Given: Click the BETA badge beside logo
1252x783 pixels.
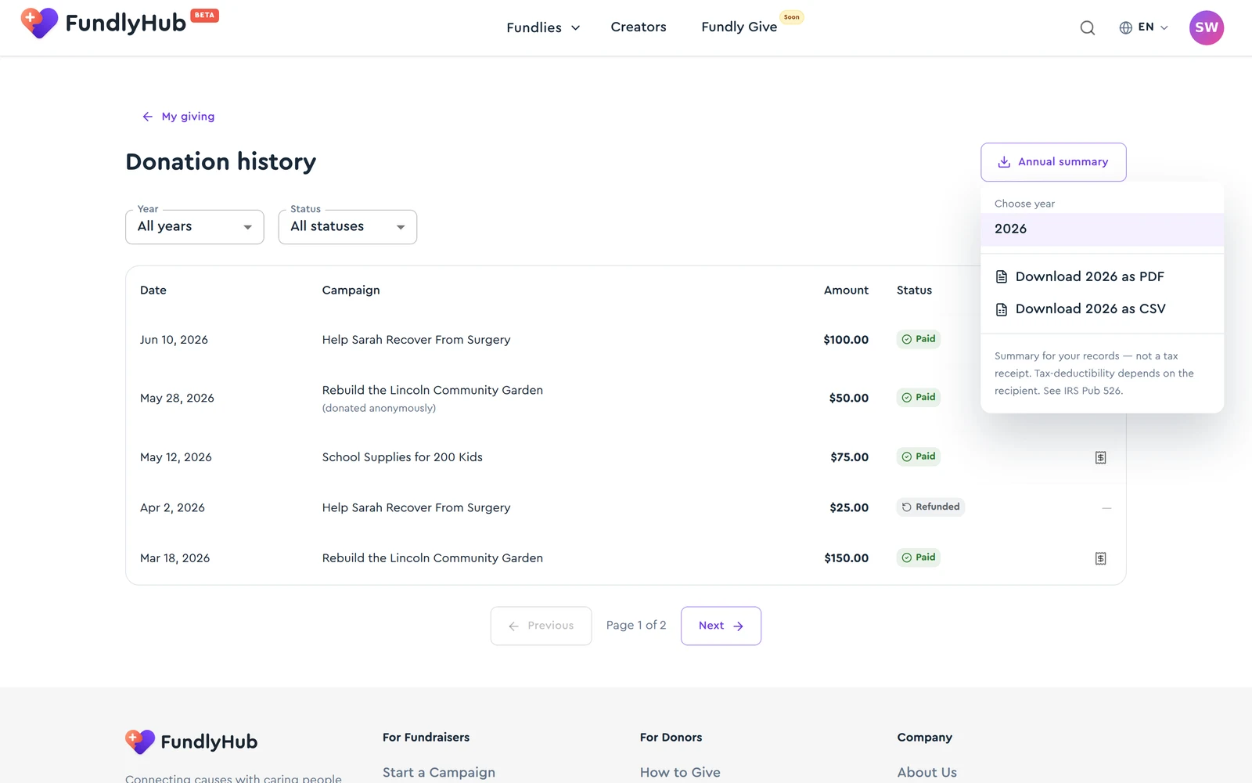Looking at the screenshot, I should click(x=204, y=16).
